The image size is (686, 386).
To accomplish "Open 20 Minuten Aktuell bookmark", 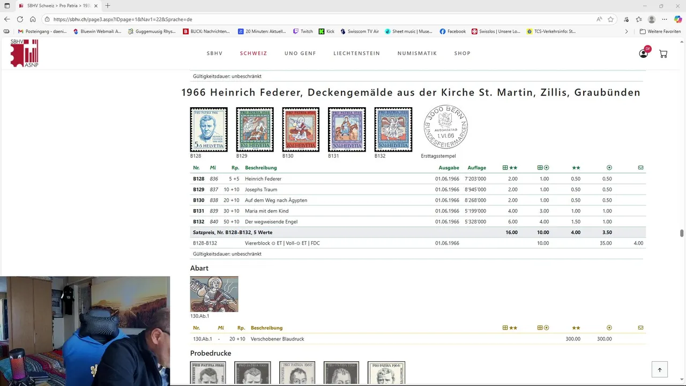I will click(x=262, y=32).
